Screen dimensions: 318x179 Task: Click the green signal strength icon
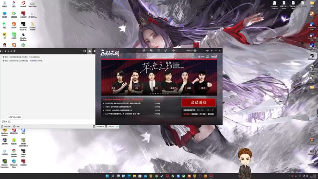pyautogui.click(x=117, y=126)
